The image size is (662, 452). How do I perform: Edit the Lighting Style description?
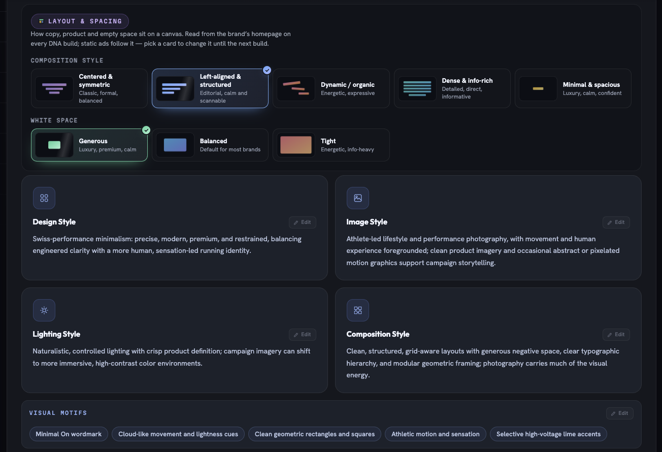[303, 334]
